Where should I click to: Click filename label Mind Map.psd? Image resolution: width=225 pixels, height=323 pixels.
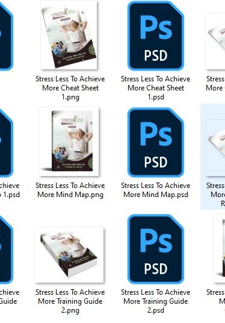coord(156,190)
